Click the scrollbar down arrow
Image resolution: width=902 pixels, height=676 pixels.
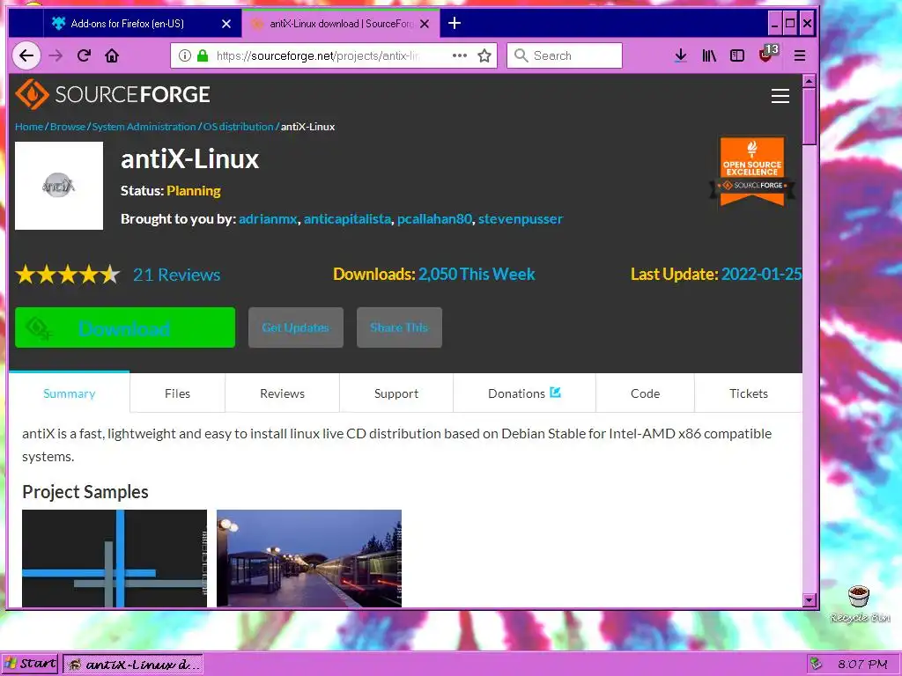point(810,600)
